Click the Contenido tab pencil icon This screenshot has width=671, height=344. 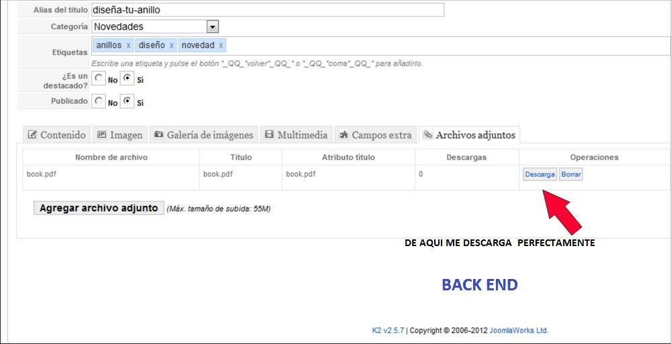pyautogui.click(x=32, y=135)
